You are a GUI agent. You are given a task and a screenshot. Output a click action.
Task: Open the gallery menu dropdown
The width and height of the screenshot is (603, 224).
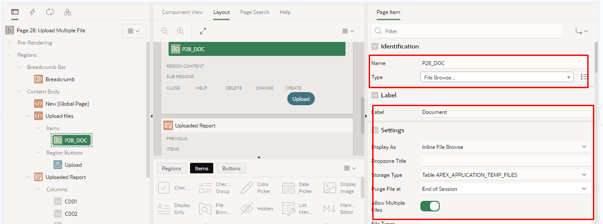pyautogui.click(x=350, y=169)
